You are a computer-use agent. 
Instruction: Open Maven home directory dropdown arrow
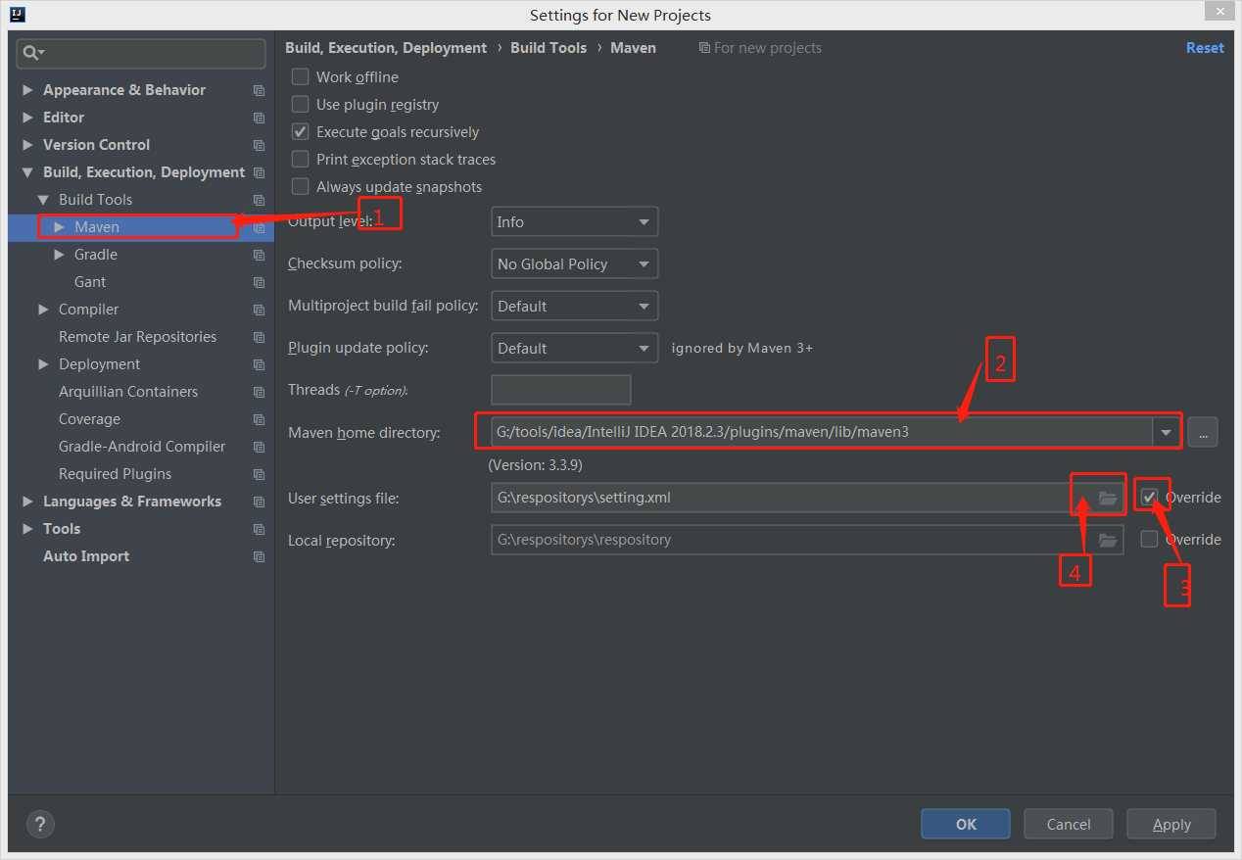point(1166,432)
